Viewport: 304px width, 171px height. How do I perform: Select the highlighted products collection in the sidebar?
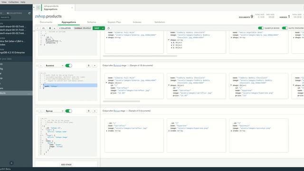click(16, 93)
